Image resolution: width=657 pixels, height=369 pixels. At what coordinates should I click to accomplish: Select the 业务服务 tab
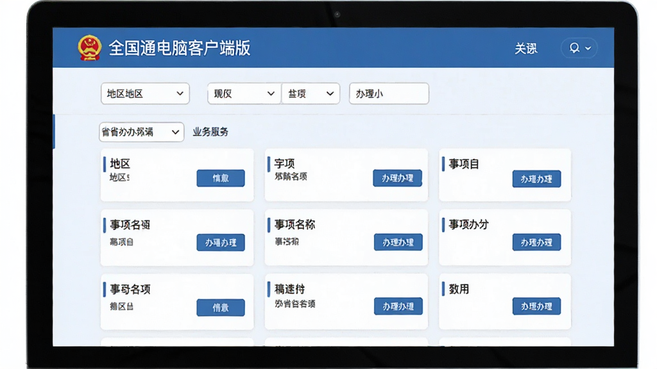coord(210,132)
